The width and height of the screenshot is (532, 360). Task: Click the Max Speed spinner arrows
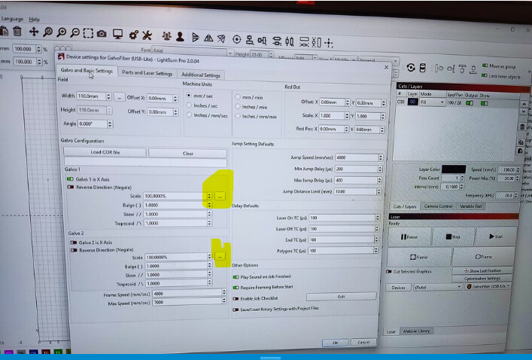pyautogui.click(x=224, y=301)
